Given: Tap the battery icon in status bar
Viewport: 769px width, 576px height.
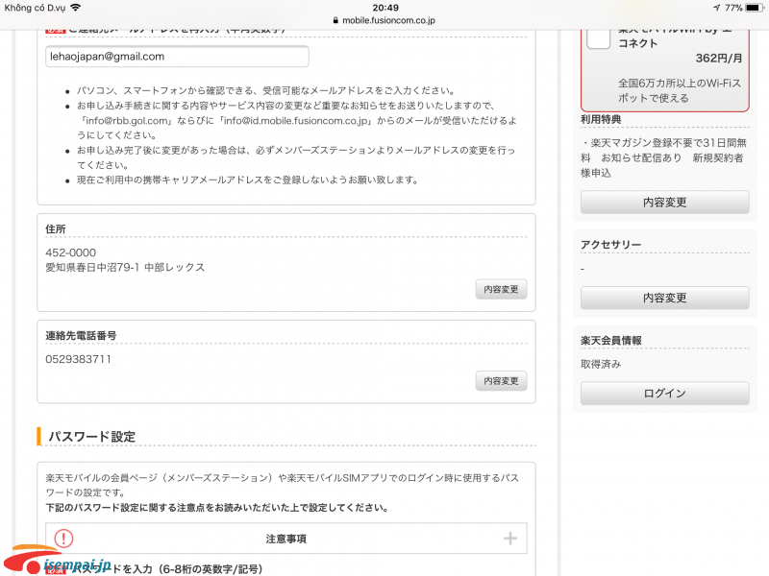Looking at the screenshot, I should point(754,8).
